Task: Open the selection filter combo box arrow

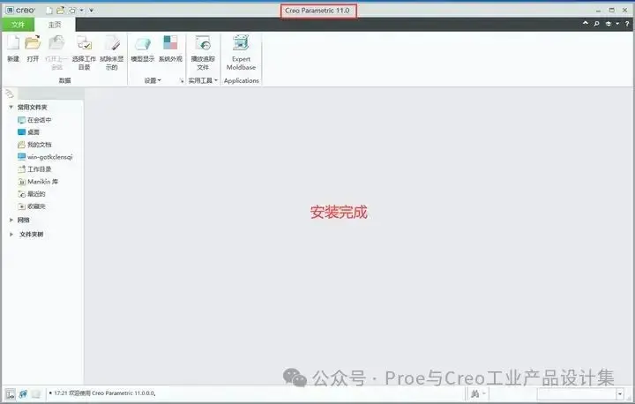Action: [620, 393]
